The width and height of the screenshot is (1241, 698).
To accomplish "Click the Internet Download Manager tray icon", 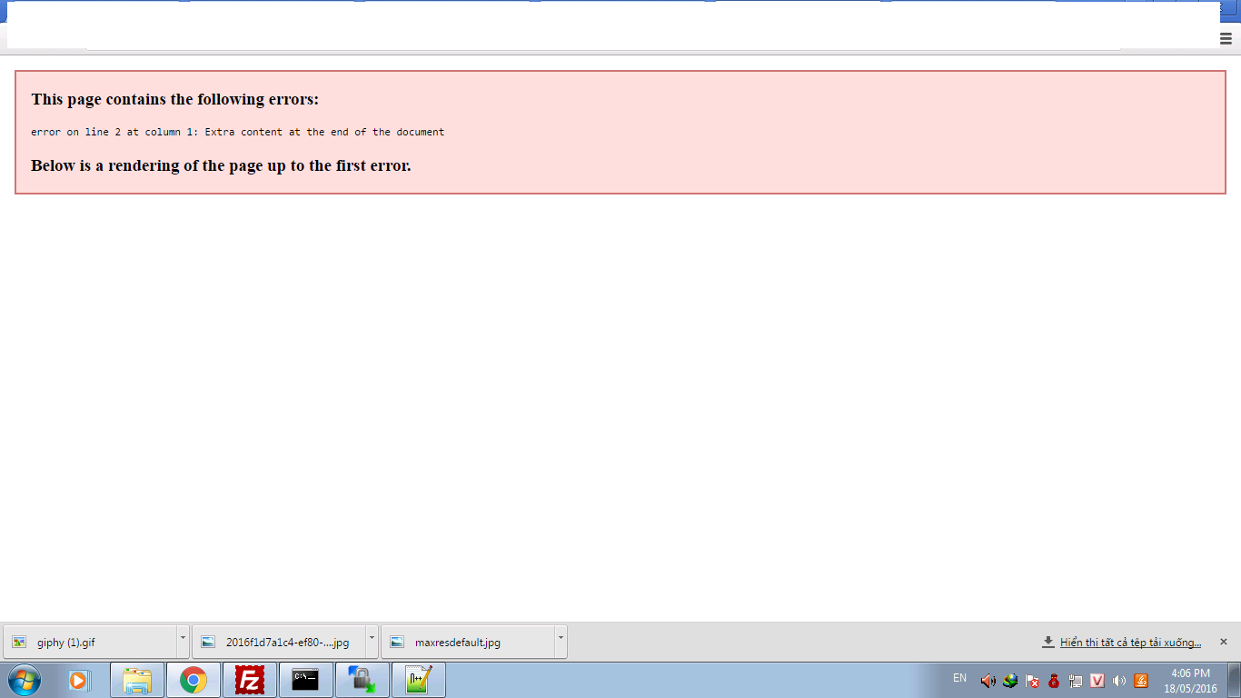I will [1010, 681].
